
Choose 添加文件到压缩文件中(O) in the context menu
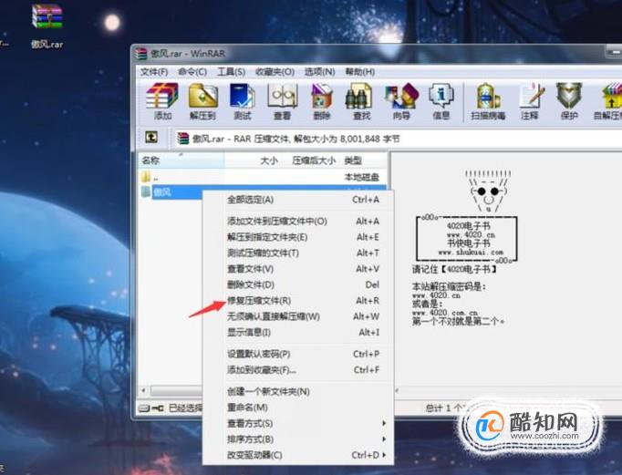point(298,222)
